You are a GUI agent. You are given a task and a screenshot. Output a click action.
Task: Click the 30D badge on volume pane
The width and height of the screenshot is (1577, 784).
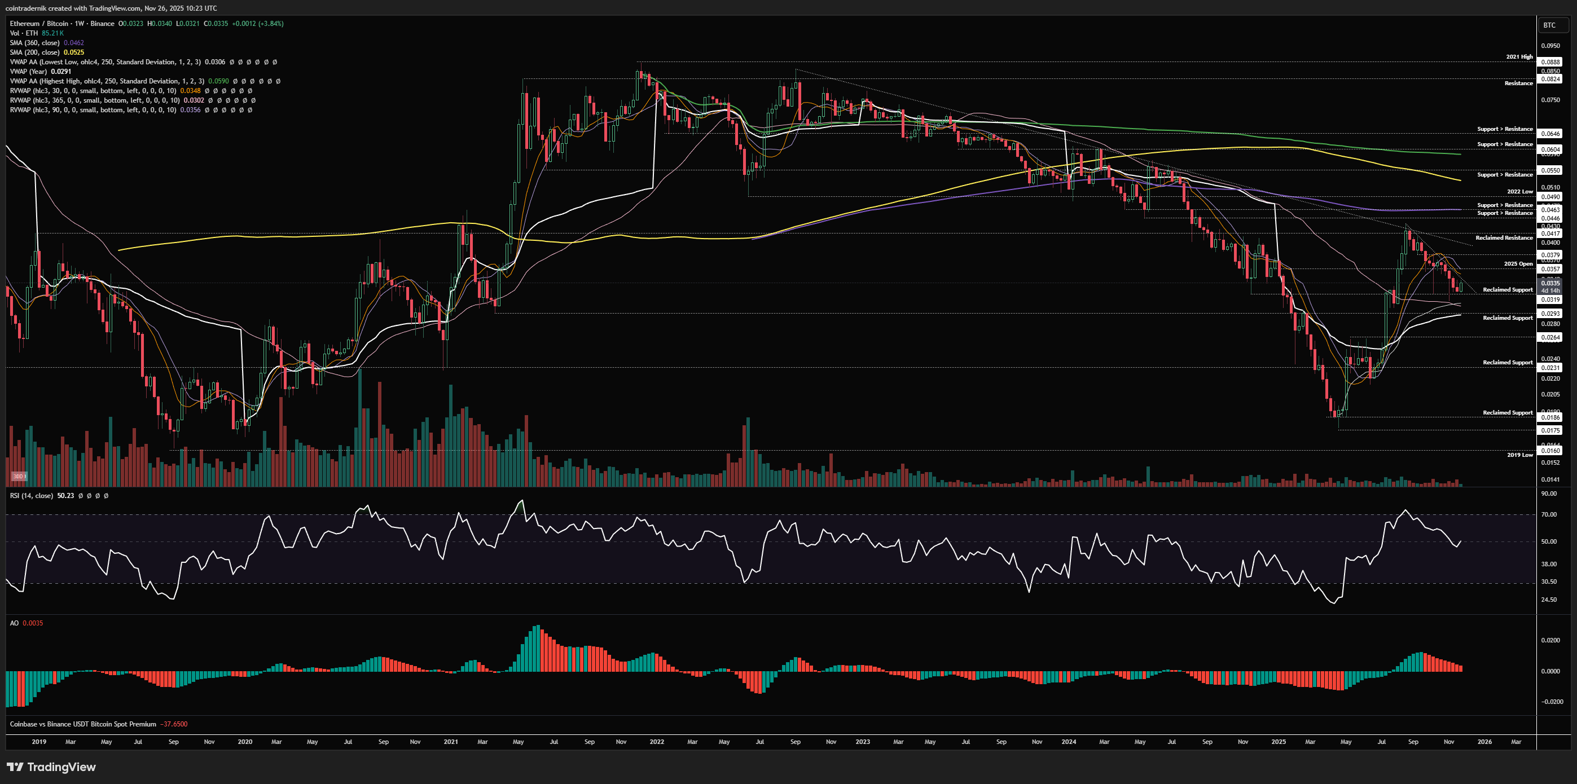pos(19,476)
